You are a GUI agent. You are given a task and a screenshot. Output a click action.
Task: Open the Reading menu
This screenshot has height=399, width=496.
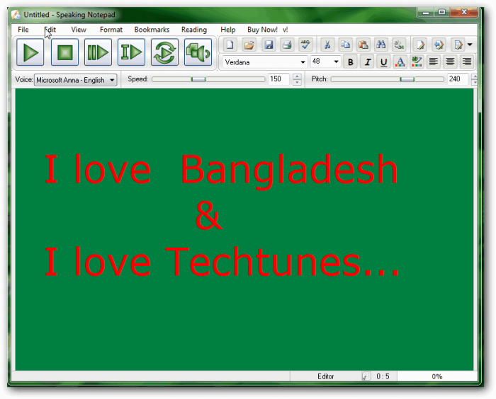(194, 30)
